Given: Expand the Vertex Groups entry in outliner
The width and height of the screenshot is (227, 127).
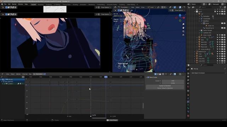Looking at the screenshot, I should [199, 30].
